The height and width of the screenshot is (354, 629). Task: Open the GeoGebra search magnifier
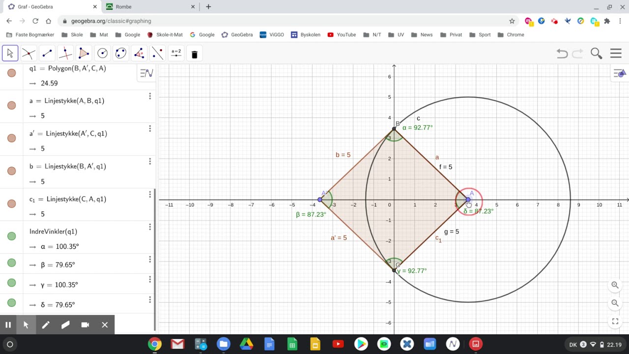pos(597,54)
